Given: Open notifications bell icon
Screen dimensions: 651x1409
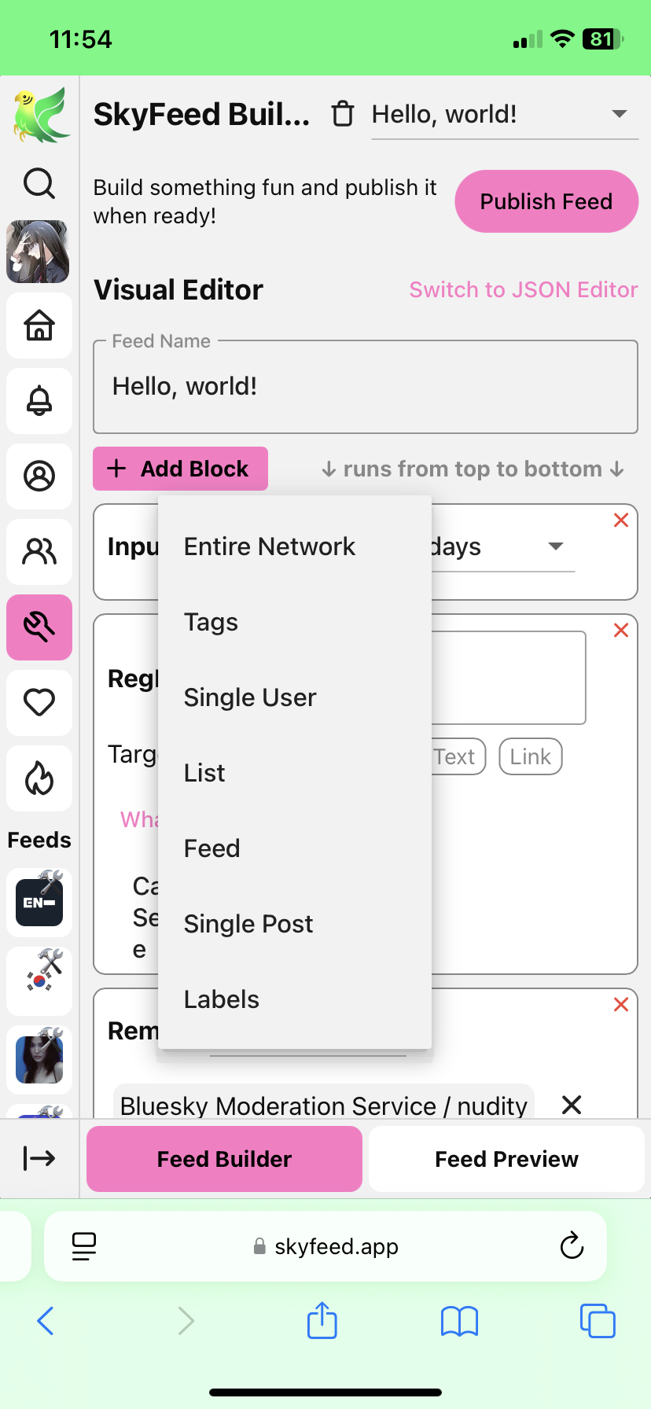Looking at the screenshot, I should coord(39,400).
